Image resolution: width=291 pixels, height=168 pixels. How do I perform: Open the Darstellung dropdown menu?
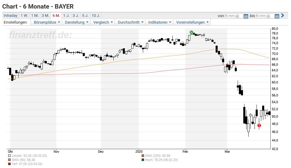point(76,22)
